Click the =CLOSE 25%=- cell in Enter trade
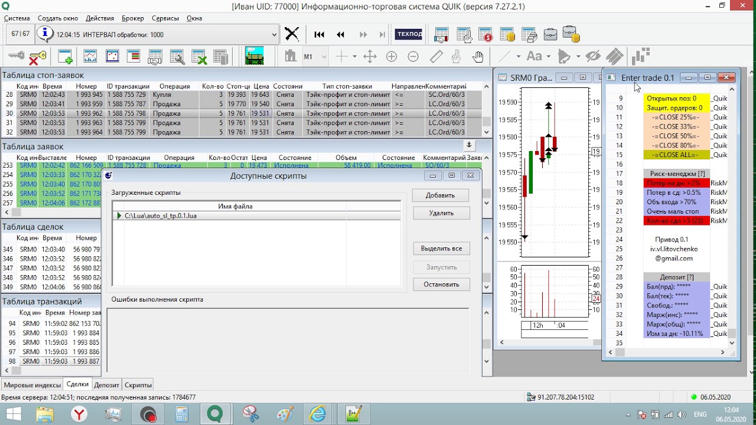This screenshot has height=425, width=756. point(676,117)
